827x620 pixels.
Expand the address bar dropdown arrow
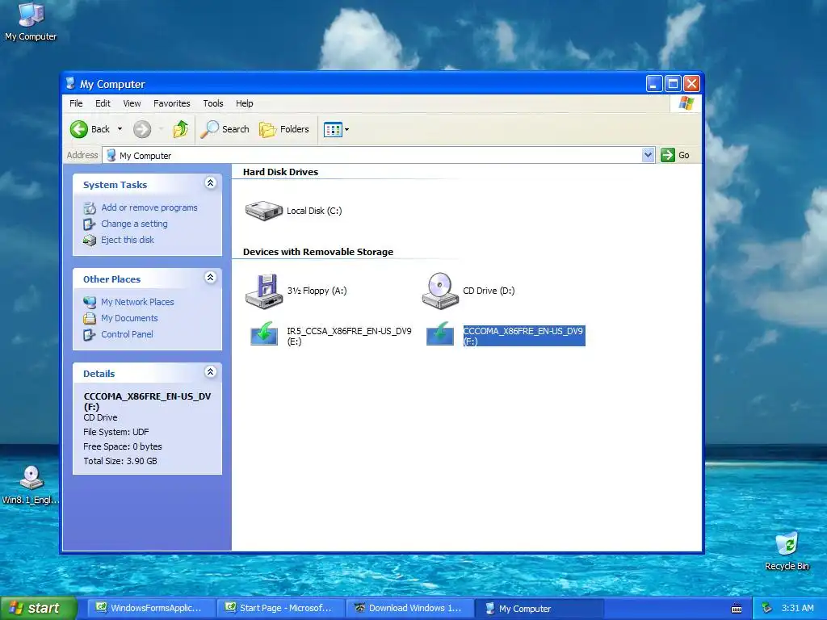pyautogui.click(x=649, y=155)
